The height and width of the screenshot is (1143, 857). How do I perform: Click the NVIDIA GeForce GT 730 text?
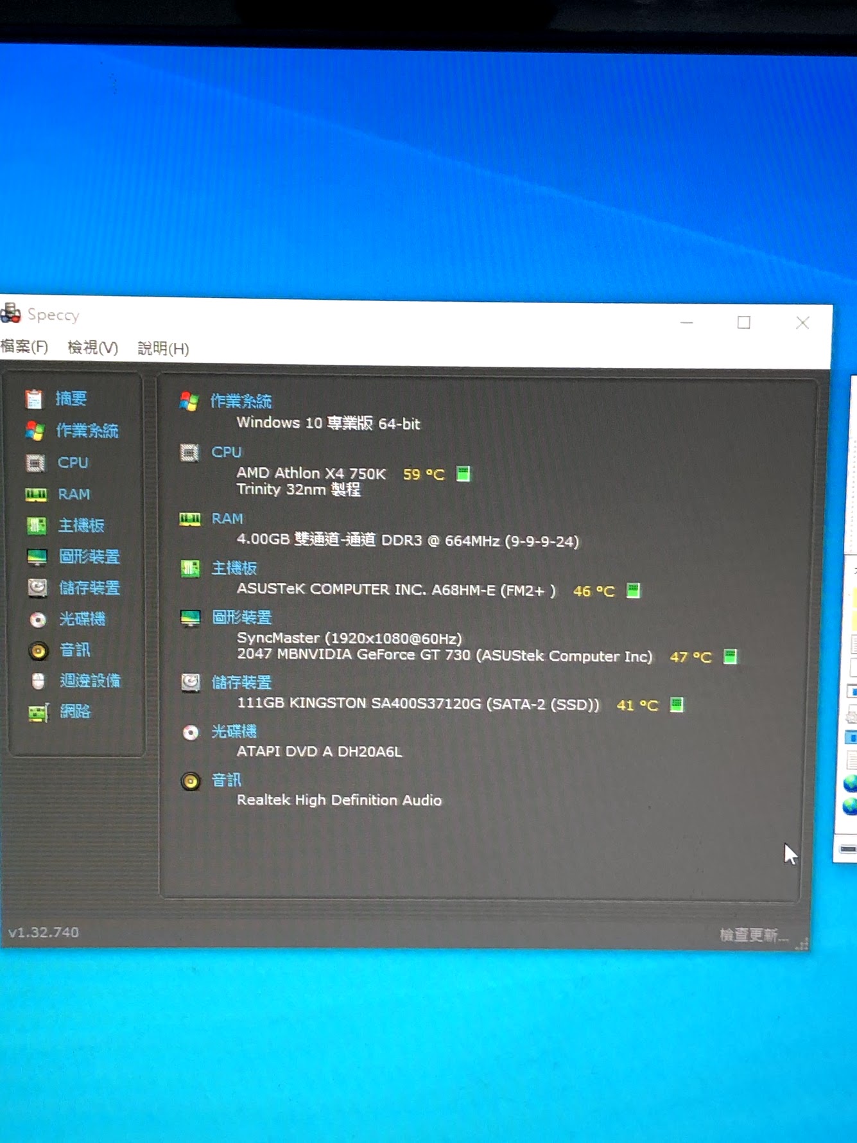(444, 655)
